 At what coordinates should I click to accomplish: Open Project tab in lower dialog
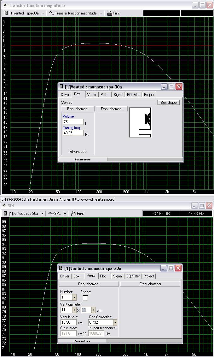tap(148, 276)
